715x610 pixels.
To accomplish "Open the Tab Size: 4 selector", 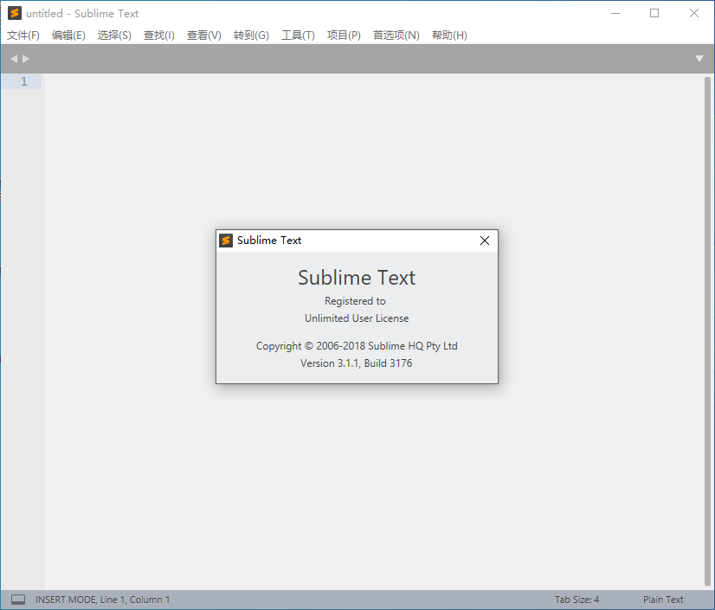I will 577,600.
